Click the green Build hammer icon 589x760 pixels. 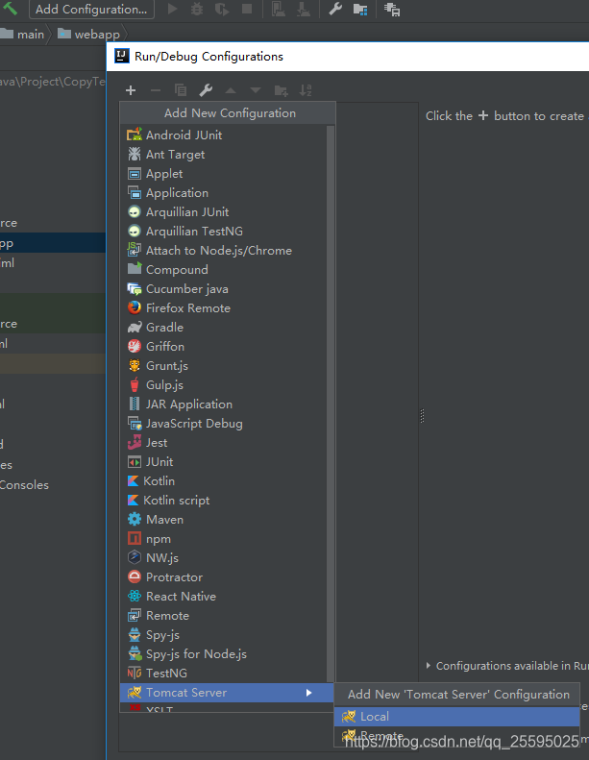(x=11, y=9)
